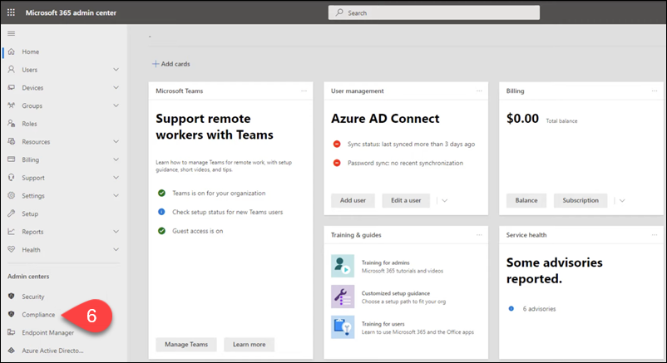Expand the Settings chevron
667x363 pixels.
[x=116, y=195]
